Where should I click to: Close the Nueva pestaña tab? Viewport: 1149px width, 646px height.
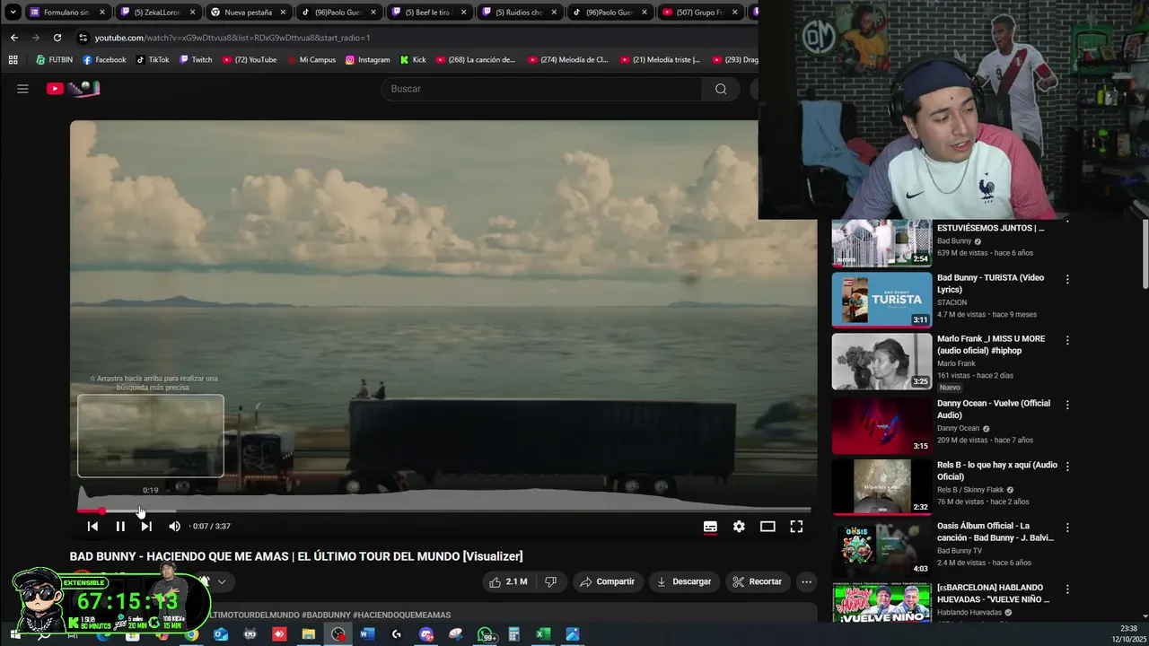tap(282, 13)
